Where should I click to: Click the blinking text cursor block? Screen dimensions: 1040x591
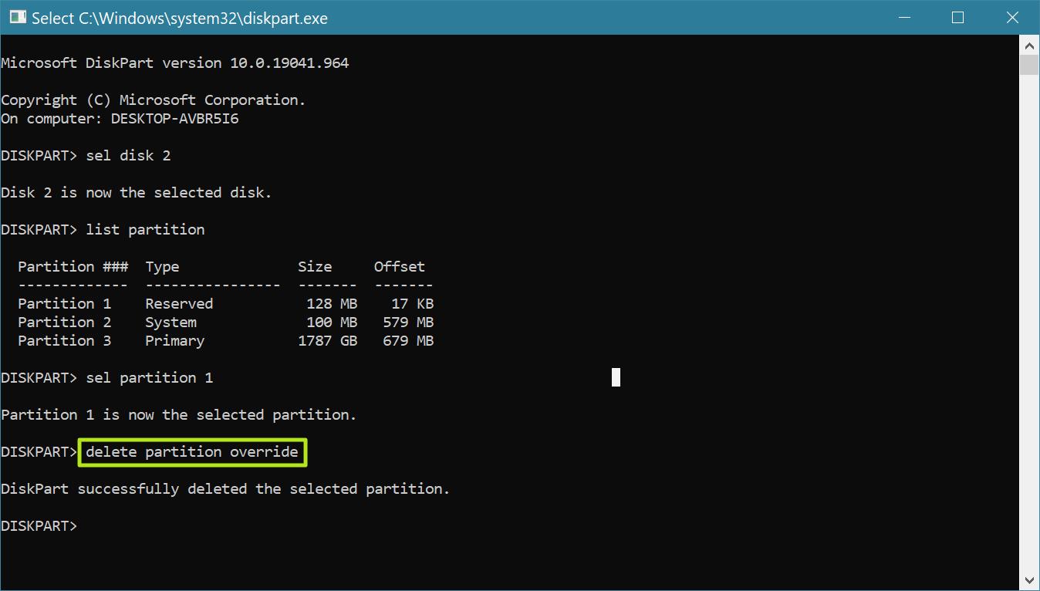(615, 377)
